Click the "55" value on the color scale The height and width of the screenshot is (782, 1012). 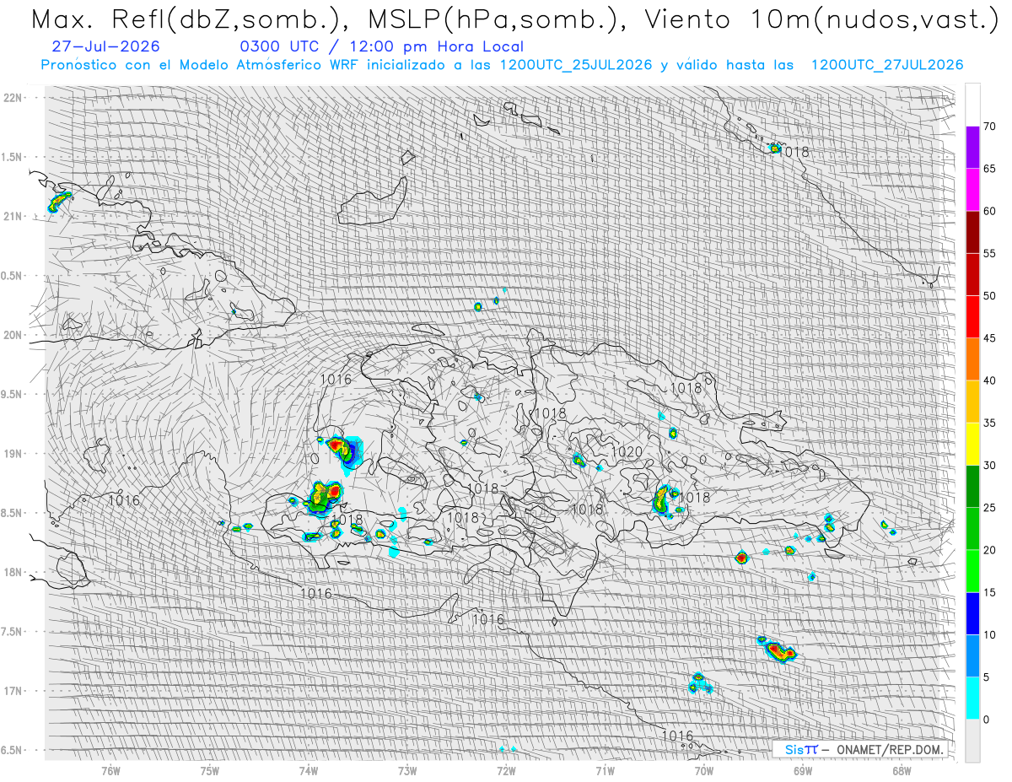tap(989, 253)
